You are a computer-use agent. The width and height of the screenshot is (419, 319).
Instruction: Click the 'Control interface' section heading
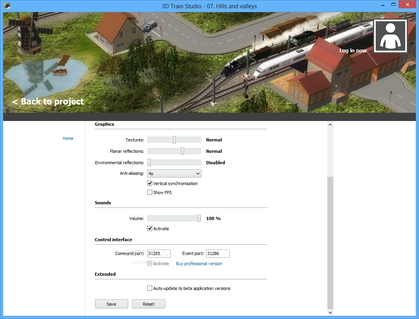[113, 240]
